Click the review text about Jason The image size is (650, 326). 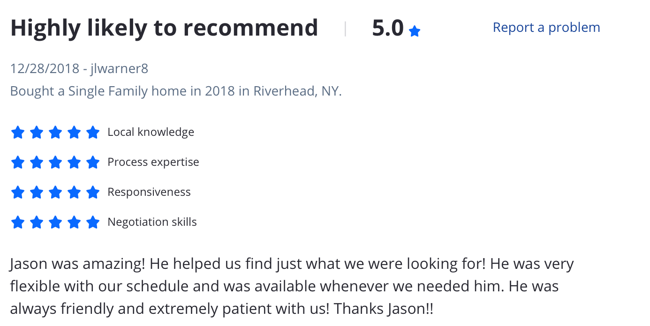coord(291,286)
